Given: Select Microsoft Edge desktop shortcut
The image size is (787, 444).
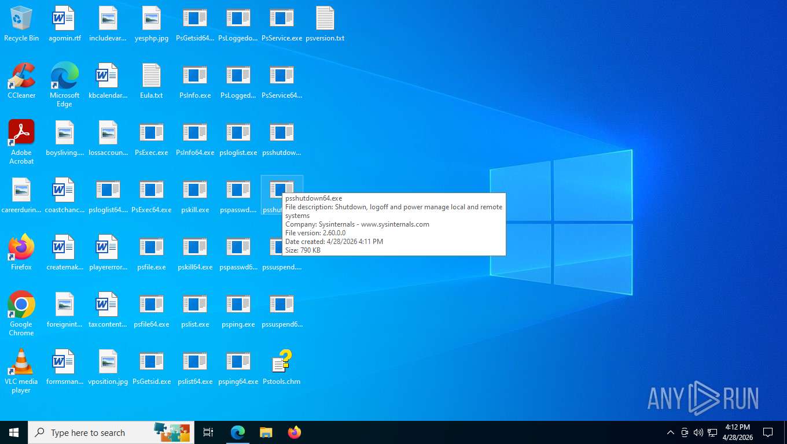Looking at the screenshot, I should pos(64,85).
